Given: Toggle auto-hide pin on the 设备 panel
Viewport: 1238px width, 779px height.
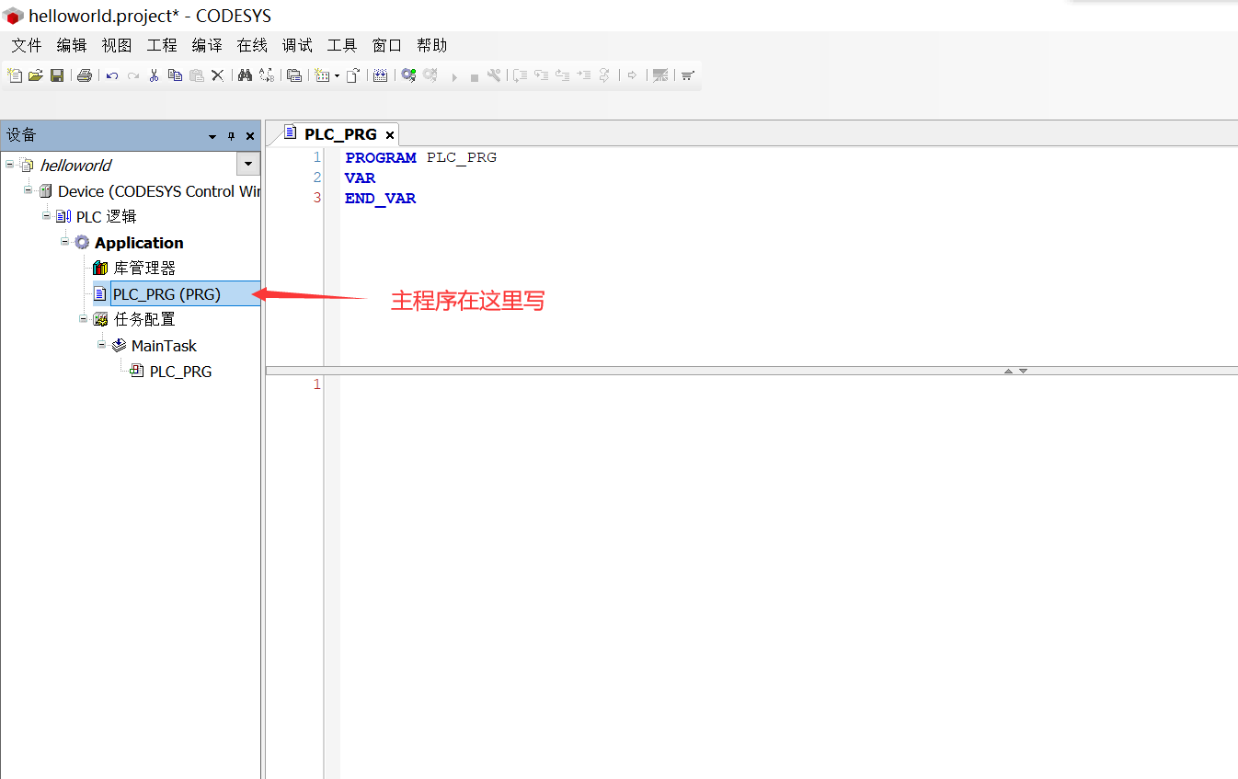Looking at the screenshot, I should (231, 135).
